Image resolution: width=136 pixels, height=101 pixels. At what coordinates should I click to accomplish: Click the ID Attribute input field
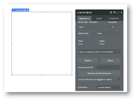point(108,87)
